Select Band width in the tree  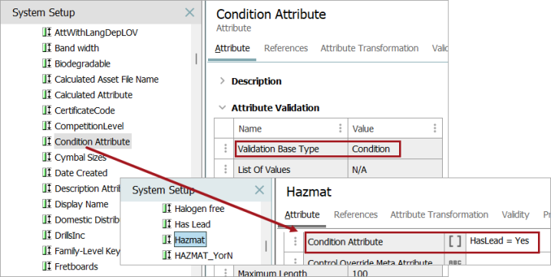click(77, 48)
